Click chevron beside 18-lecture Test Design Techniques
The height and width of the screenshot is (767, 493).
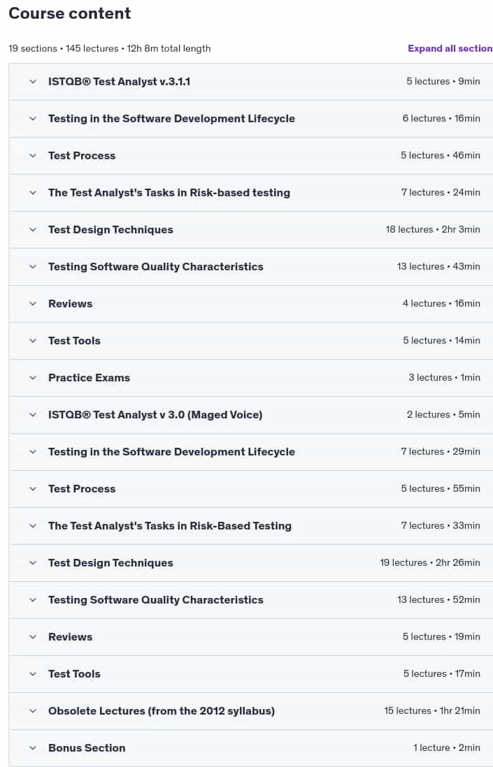coord(33,229)
